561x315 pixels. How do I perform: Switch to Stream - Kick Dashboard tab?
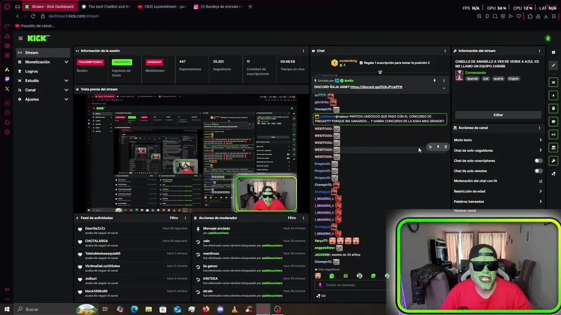pyautogui.click(x=50, y=7)
